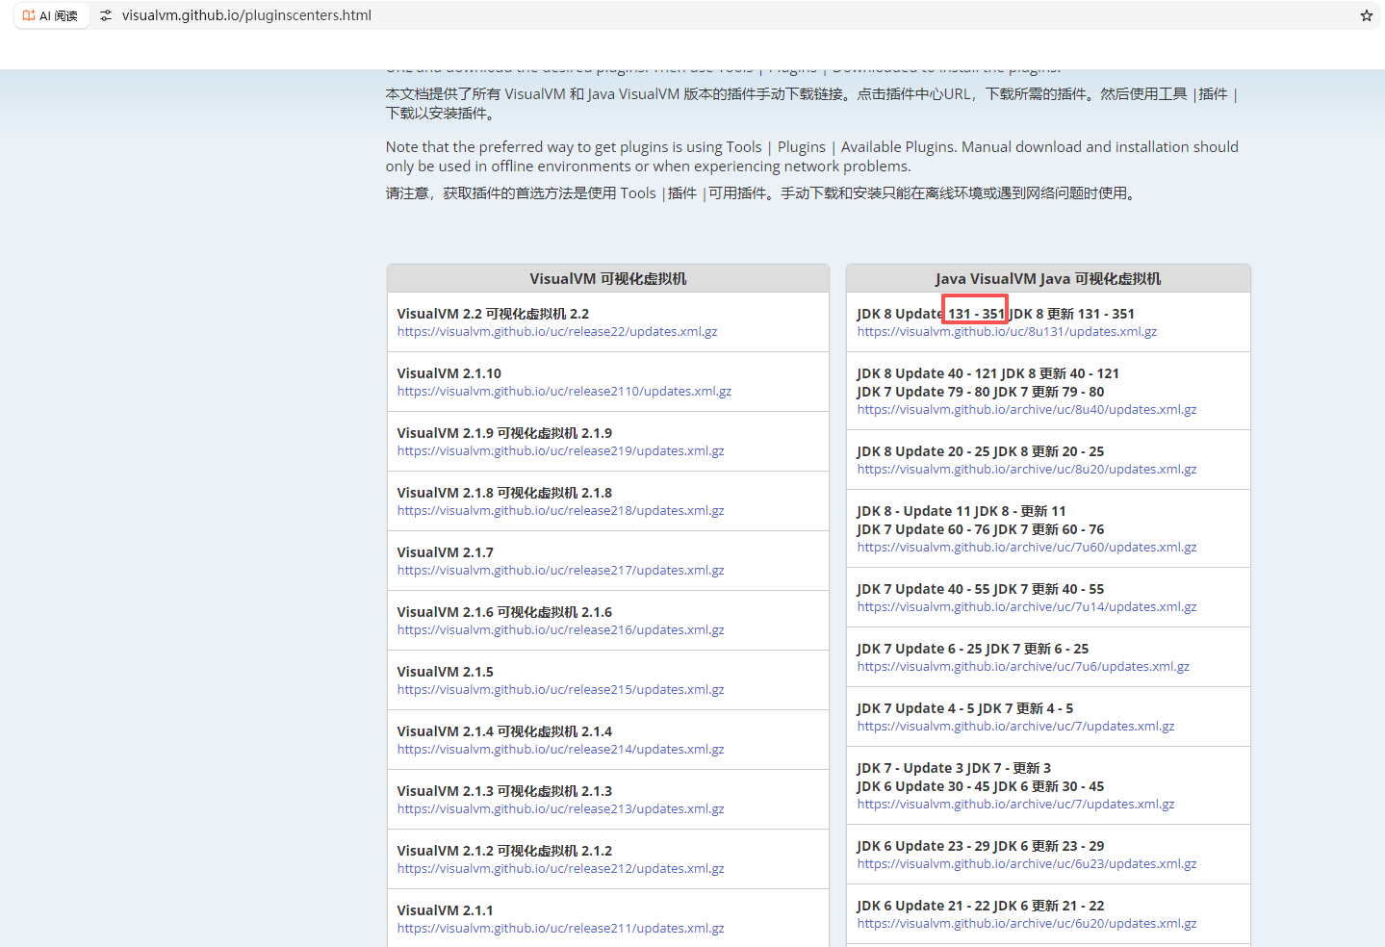Click the AI 阅读 reader button
1385x947 pixels.
tap(51, 15)
